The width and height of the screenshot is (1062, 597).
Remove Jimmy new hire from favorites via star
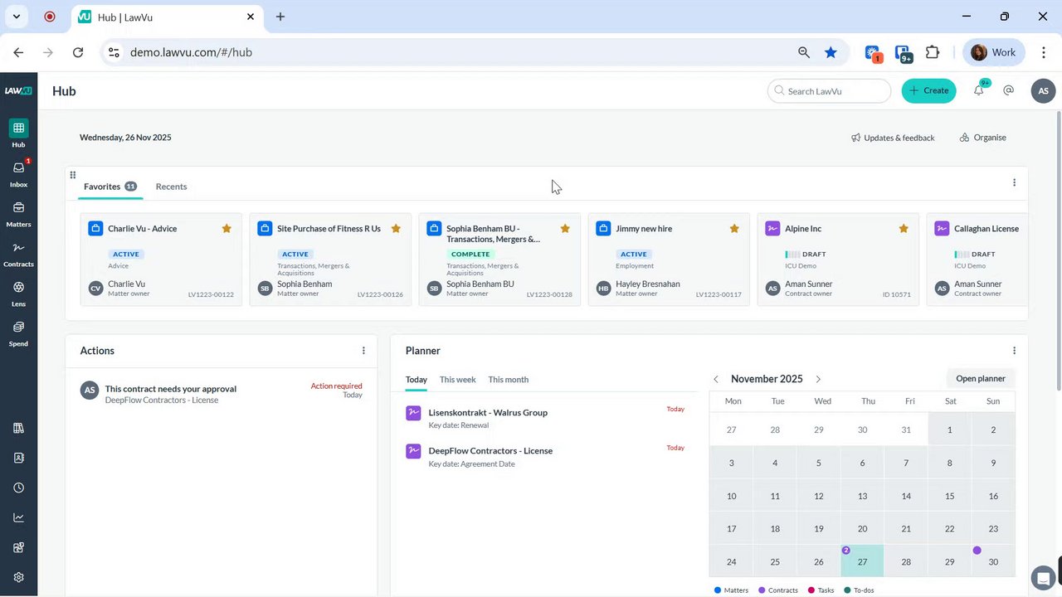(x=734, y=228)
